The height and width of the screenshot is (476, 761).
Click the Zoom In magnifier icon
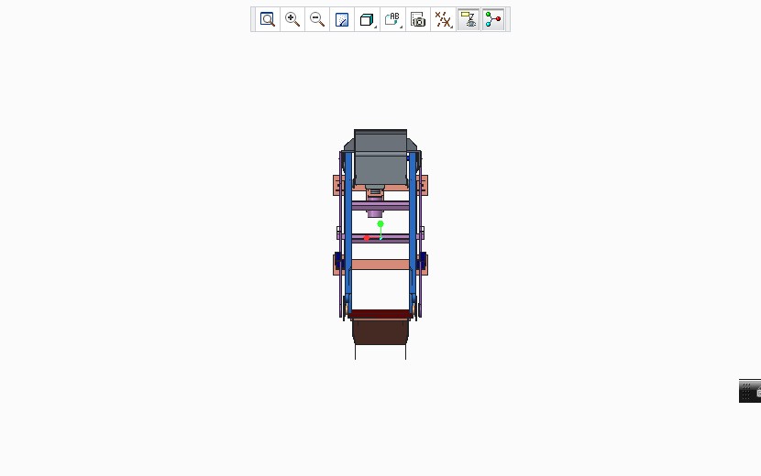coord(292,19)
